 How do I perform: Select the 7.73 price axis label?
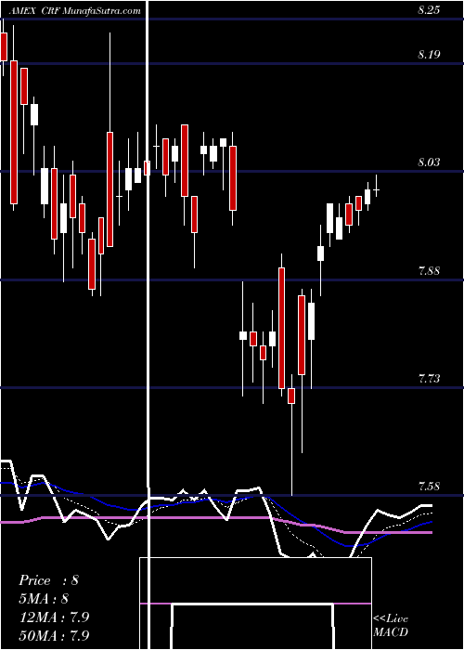429,379
